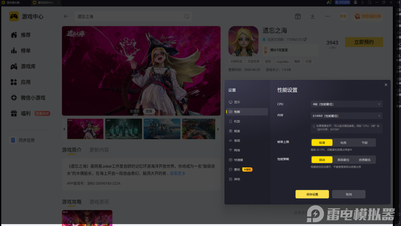Select the Performance (性能) settings section

click(247, 112)
